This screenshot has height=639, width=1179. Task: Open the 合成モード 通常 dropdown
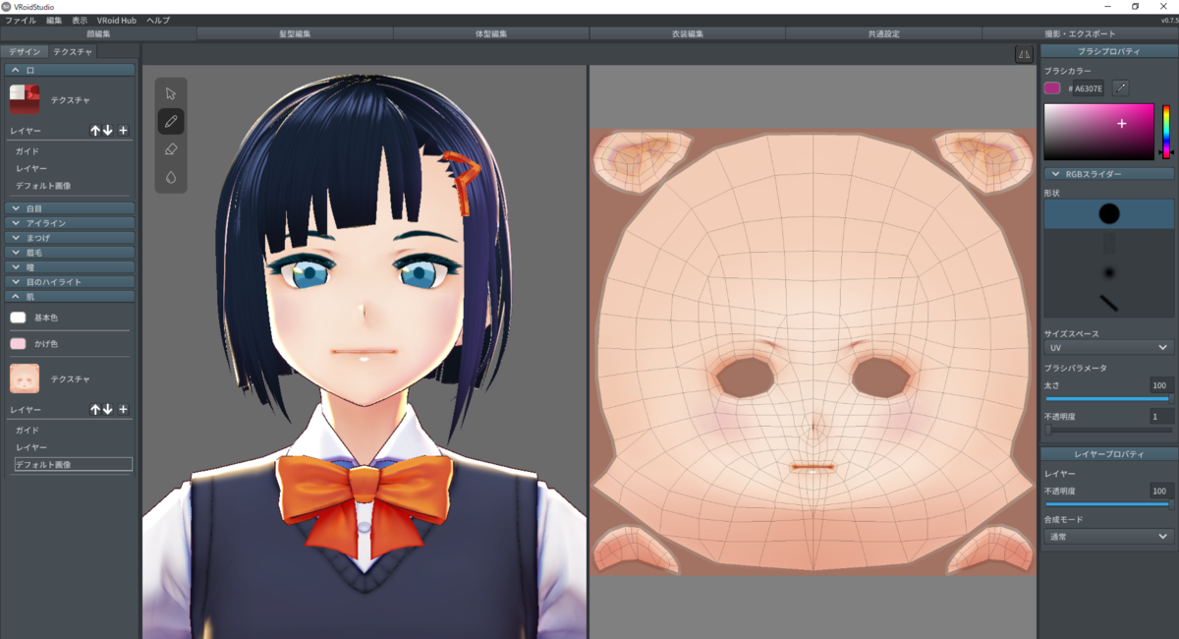pyautogui.click(x=1108, y=537)
